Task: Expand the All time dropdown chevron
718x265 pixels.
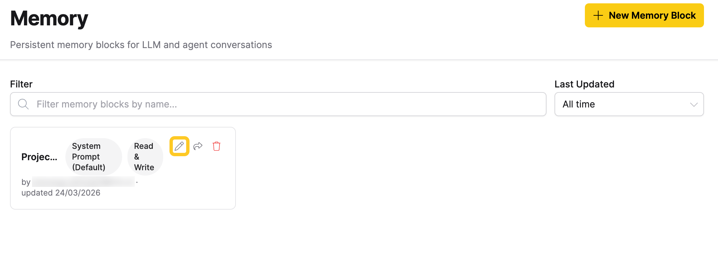Action: click(694, 104)
